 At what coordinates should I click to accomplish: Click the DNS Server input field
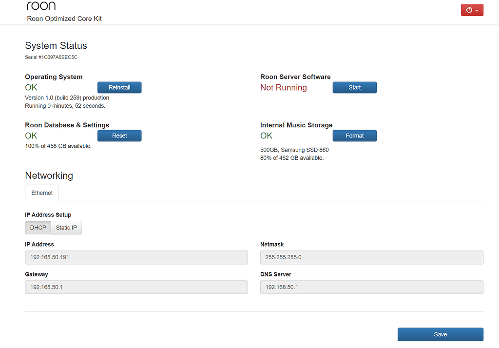pos(371,287)
